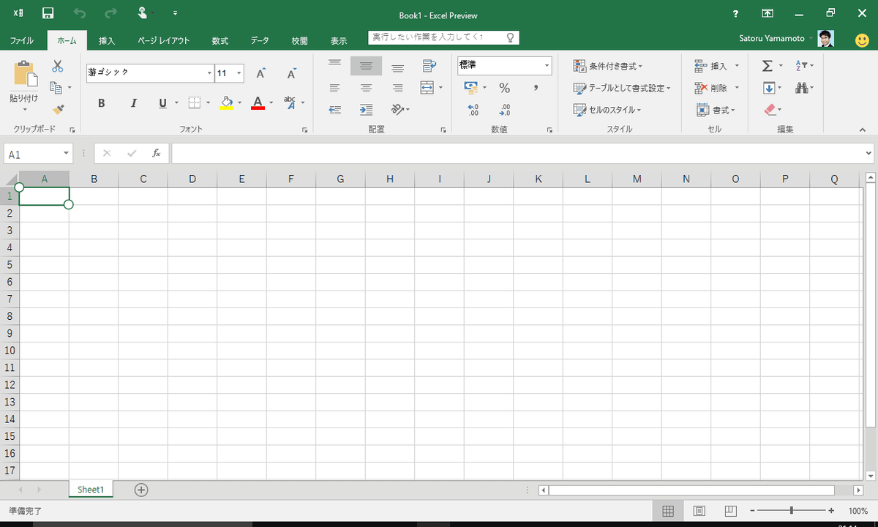The width and height of the screenshot is (878, 527).
Task: Toggle underline formatting
Action: point(161,103)
